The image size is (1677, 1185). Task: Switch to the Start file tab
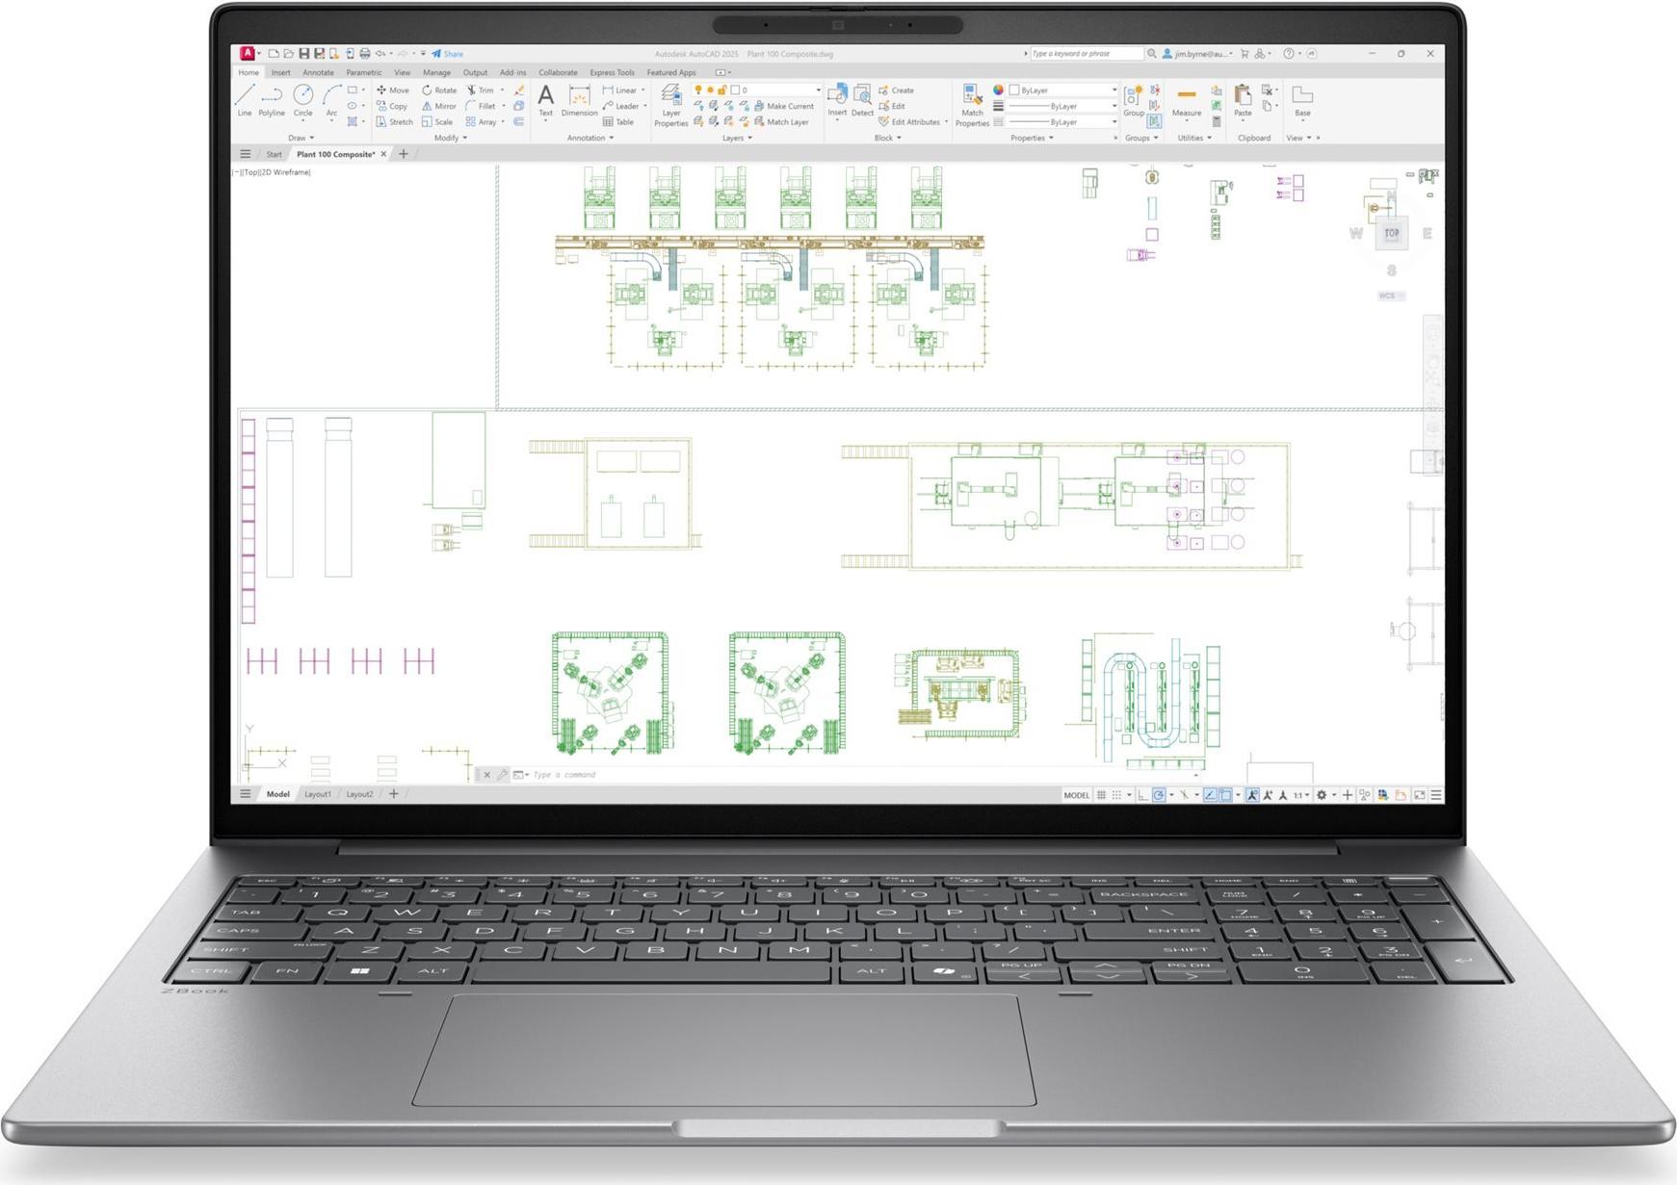(x=274, y=154)
